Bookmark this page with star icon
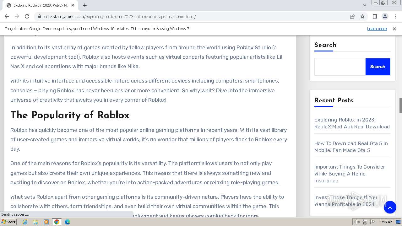The image size is (402, 226). (362, 16)
